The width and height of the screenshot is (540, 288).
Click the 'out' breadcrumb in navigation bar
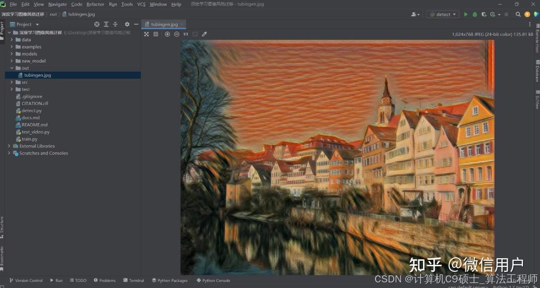tap(53, 15)
